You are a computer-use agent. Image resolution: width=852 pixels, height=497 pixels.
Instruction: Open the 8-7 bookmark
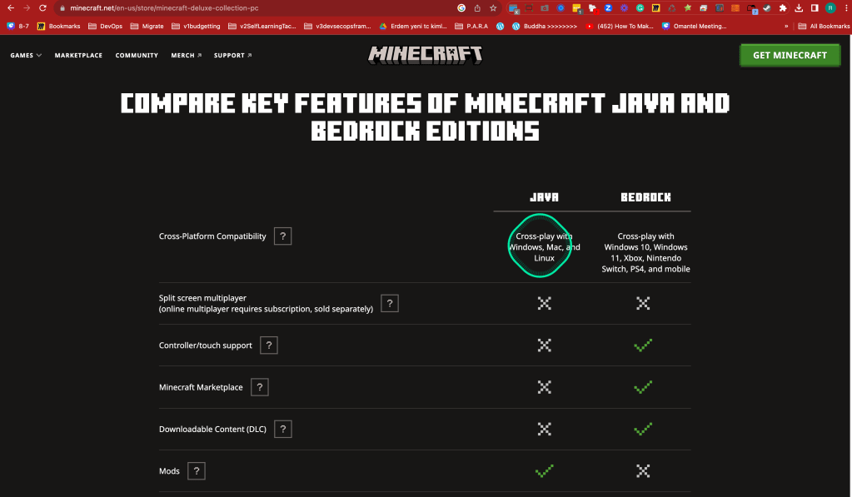click(17, 26)
